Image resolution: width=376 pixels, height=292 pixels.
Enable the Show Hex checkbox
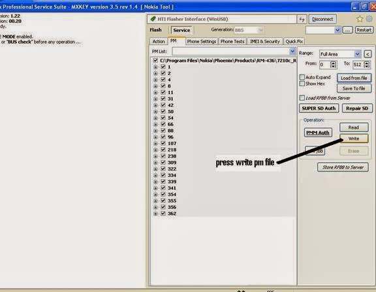pyautogui.click(x=302, y=84)
